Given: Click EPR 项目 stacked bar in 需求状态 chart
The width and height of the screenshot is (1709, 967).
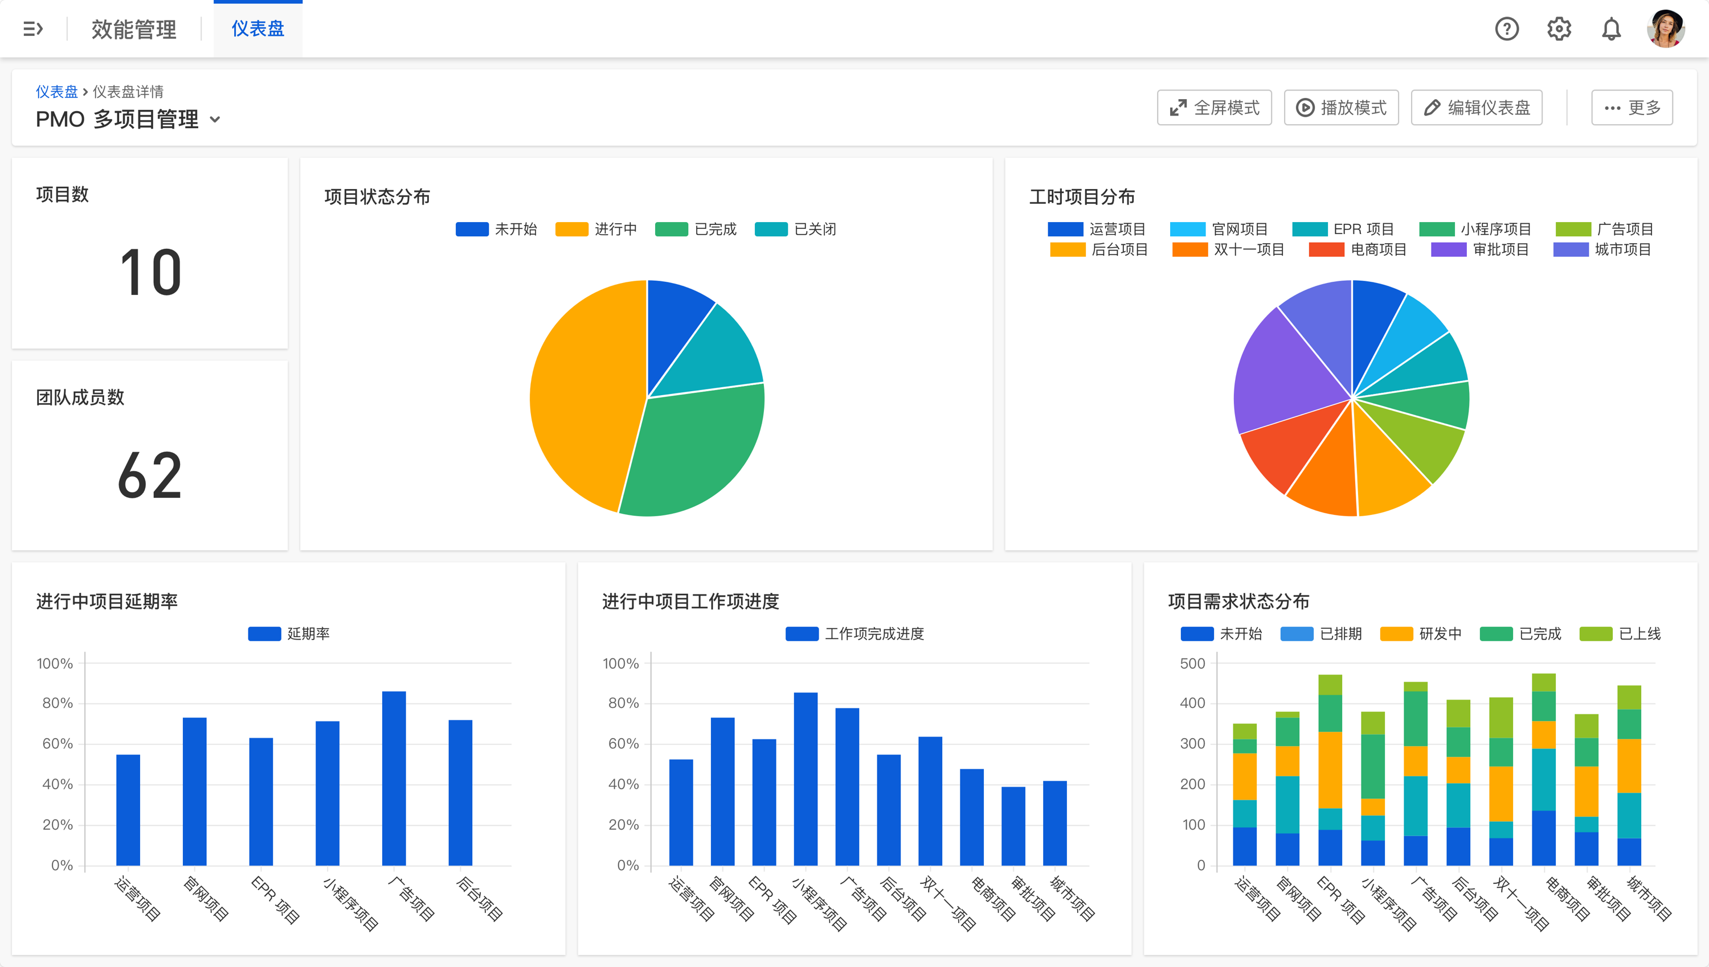Looking at the screenshot, I should [x=1330, y=771].
